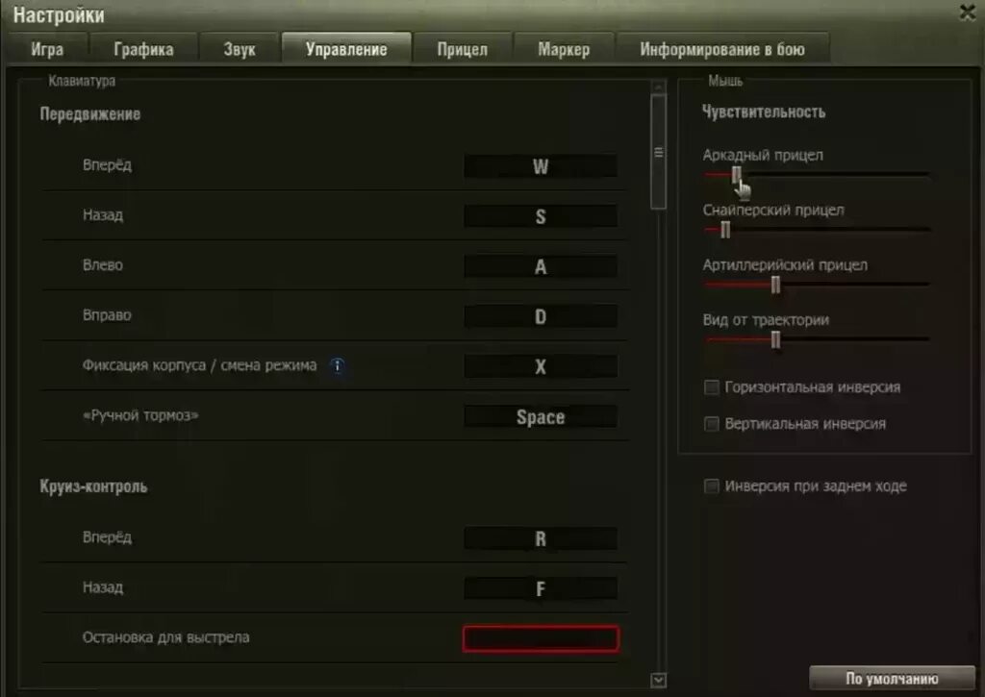The height and width of the screenshot is (697, 985).
Task: Click the Круиз-контроль section heading
Action: pos(93,486)
